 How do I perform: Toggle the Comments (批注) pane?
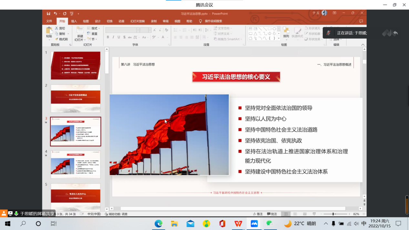coord(272,214)
